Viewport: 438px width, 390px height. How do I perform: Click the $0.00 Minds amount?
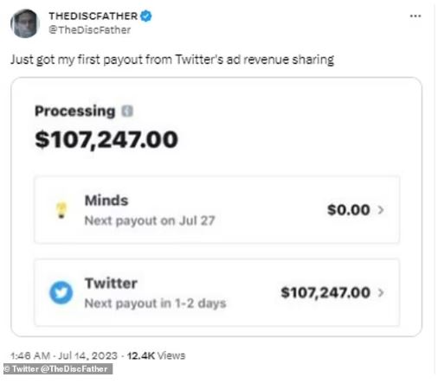point(349,210)
